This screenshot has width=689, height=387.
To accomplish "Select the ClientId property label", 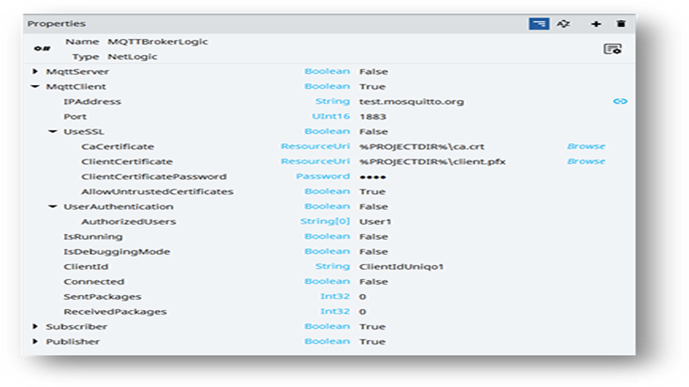I will point(86,267).
